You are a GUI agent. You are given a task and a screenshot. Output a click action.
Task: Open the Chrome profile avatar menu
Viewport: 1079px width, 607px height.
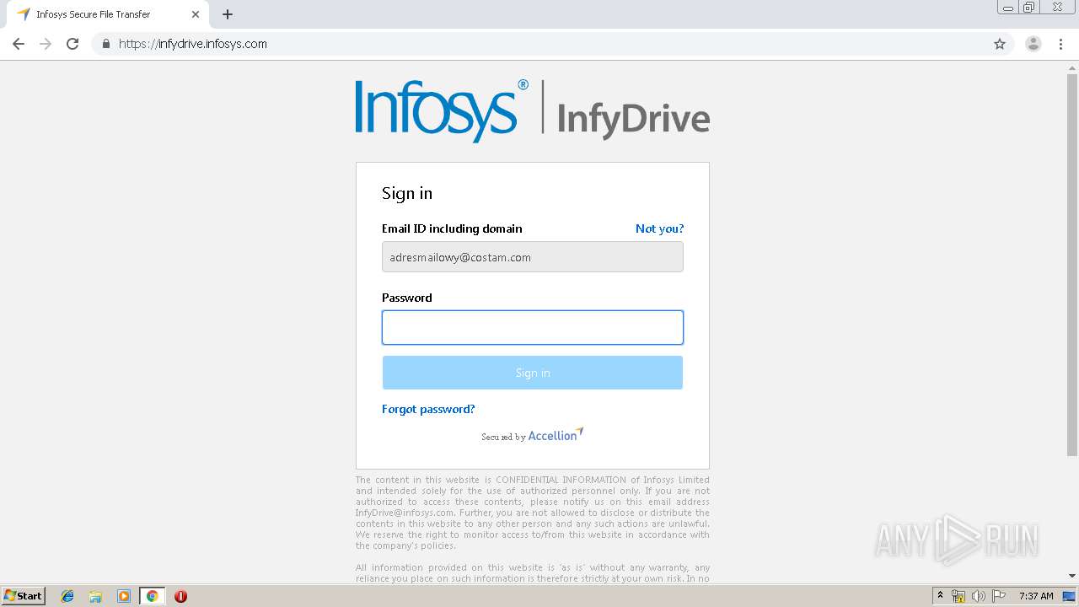[x=1033, y=44]
